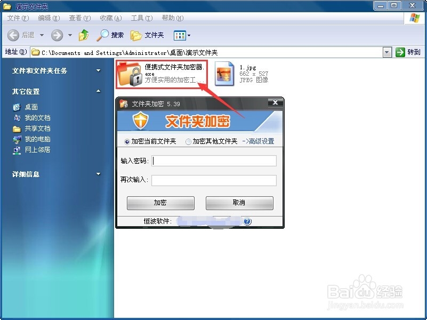Open the 收藏(A) menu
Screen dimensions: 427x320
tap(110, 18)
